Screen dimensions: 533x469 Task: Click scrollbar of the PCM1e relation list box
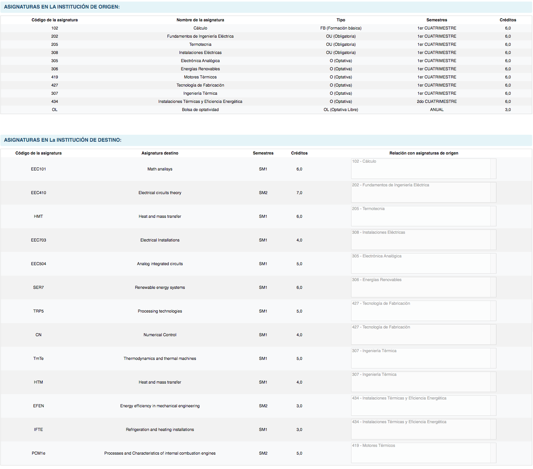[493, 453]
